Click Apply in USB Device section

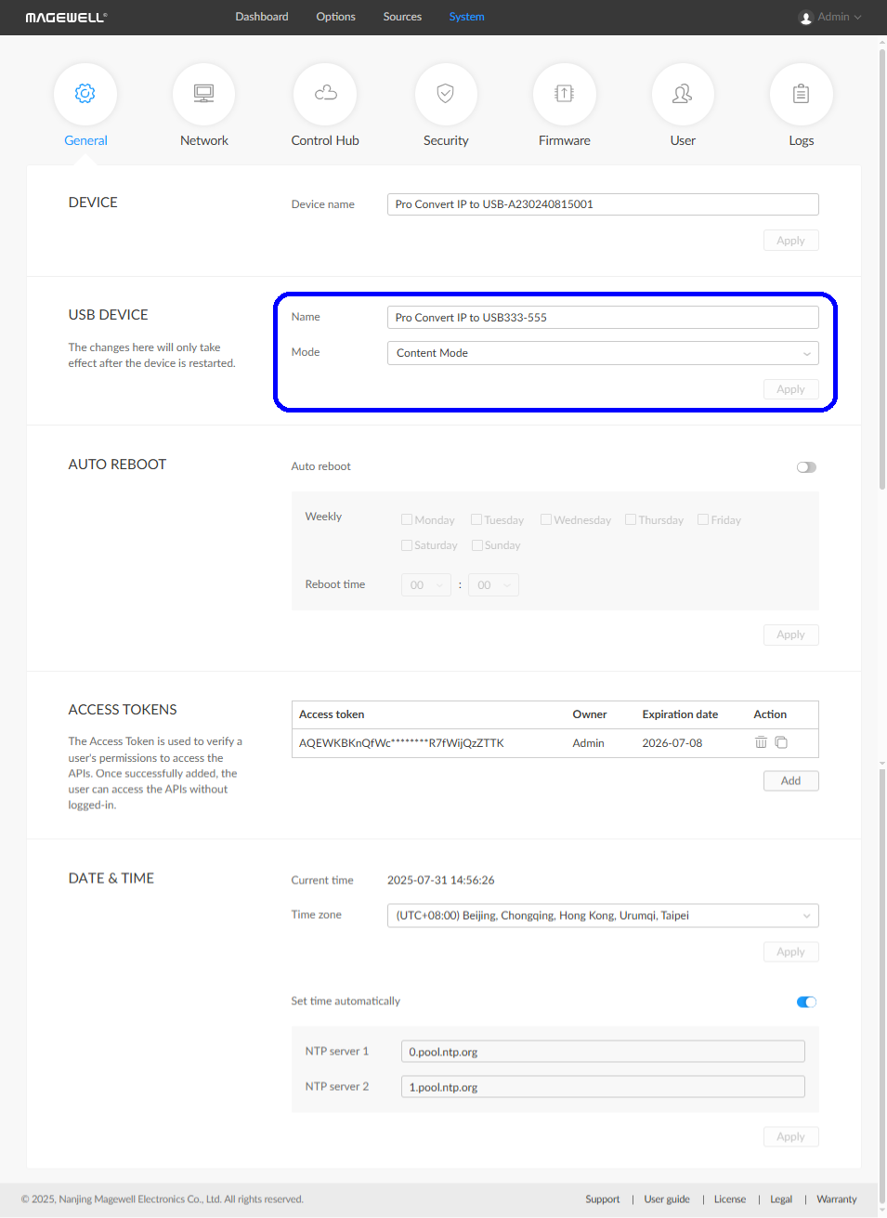[791, 389]
